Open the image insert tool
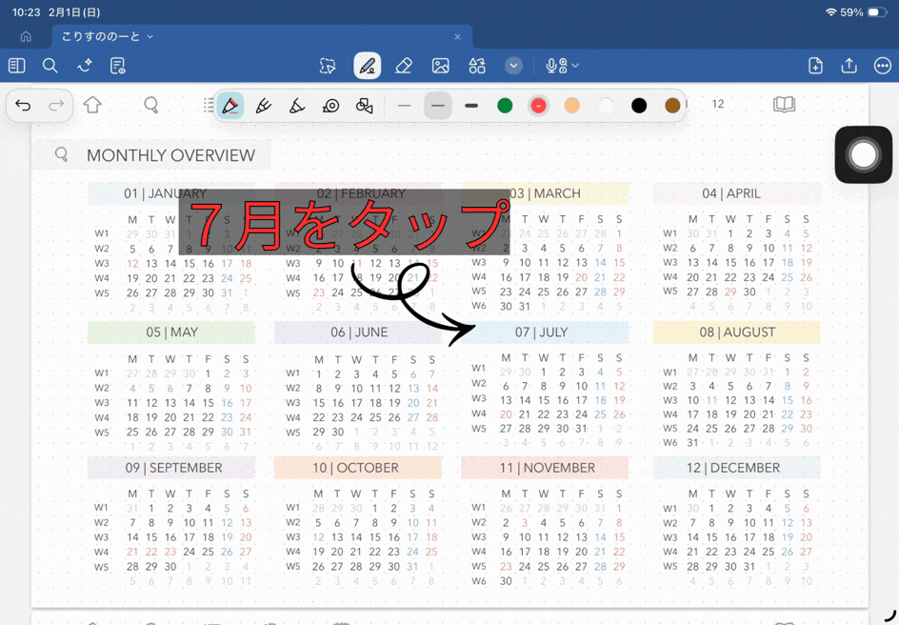 [440, 66]
